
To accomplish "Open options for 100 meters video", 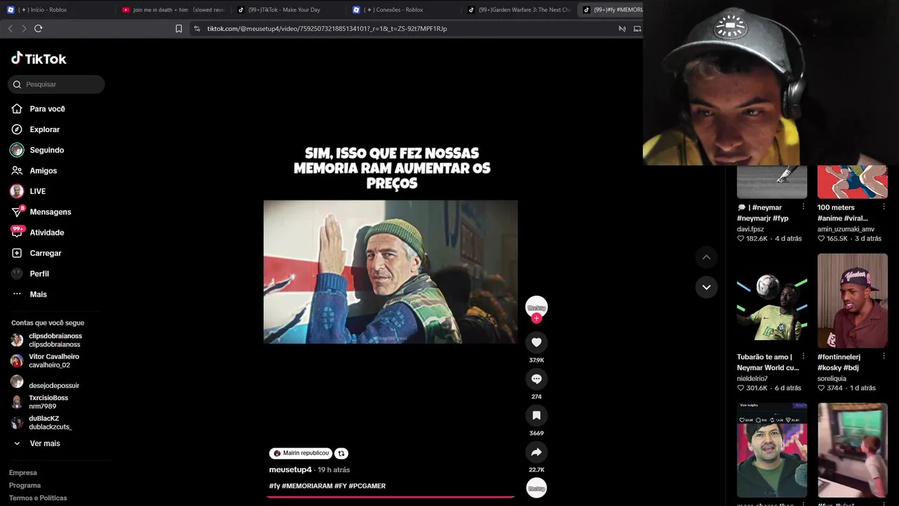I will pos(884,207).
